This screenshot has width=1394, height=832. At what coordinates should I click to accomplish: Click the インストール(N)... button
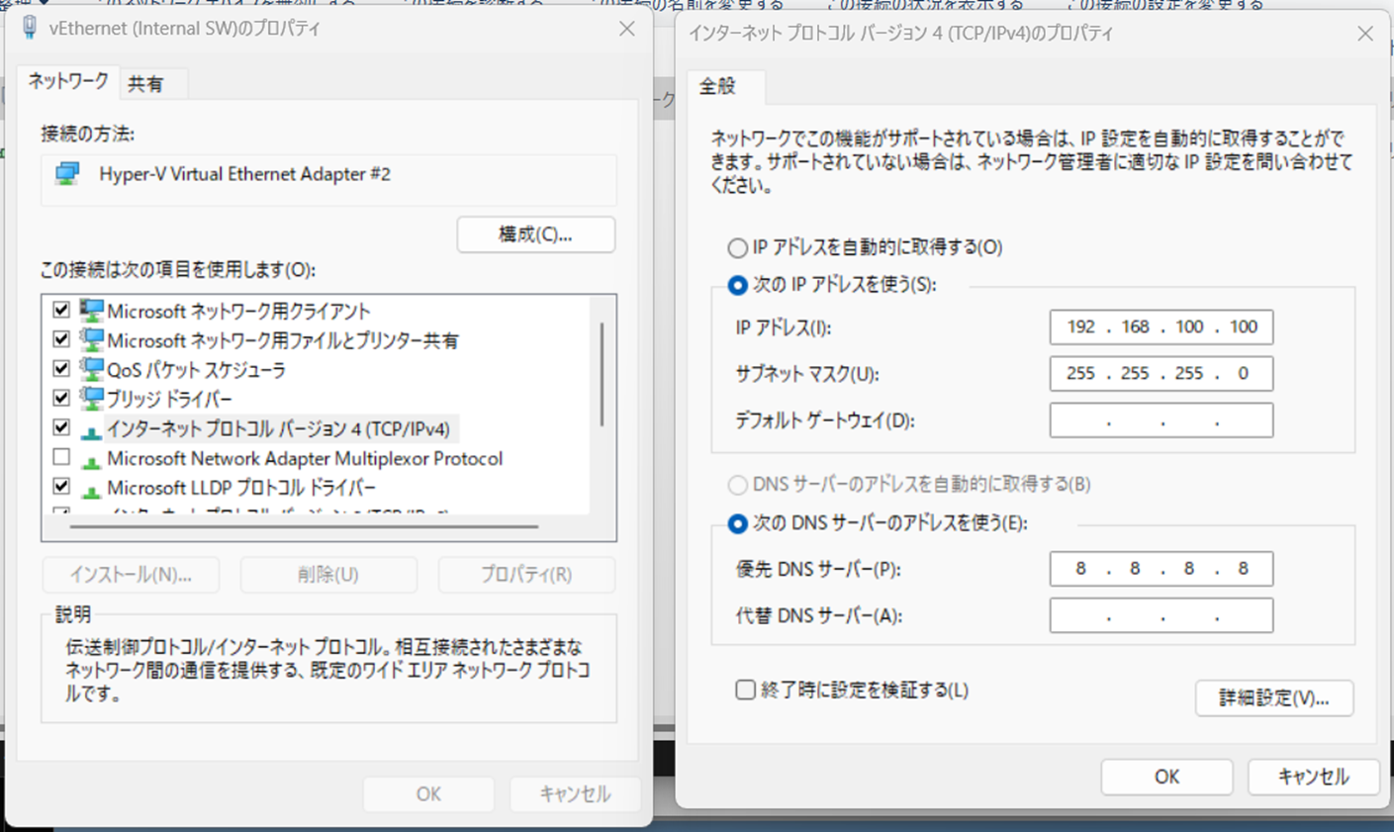click(x=131, y=575)
